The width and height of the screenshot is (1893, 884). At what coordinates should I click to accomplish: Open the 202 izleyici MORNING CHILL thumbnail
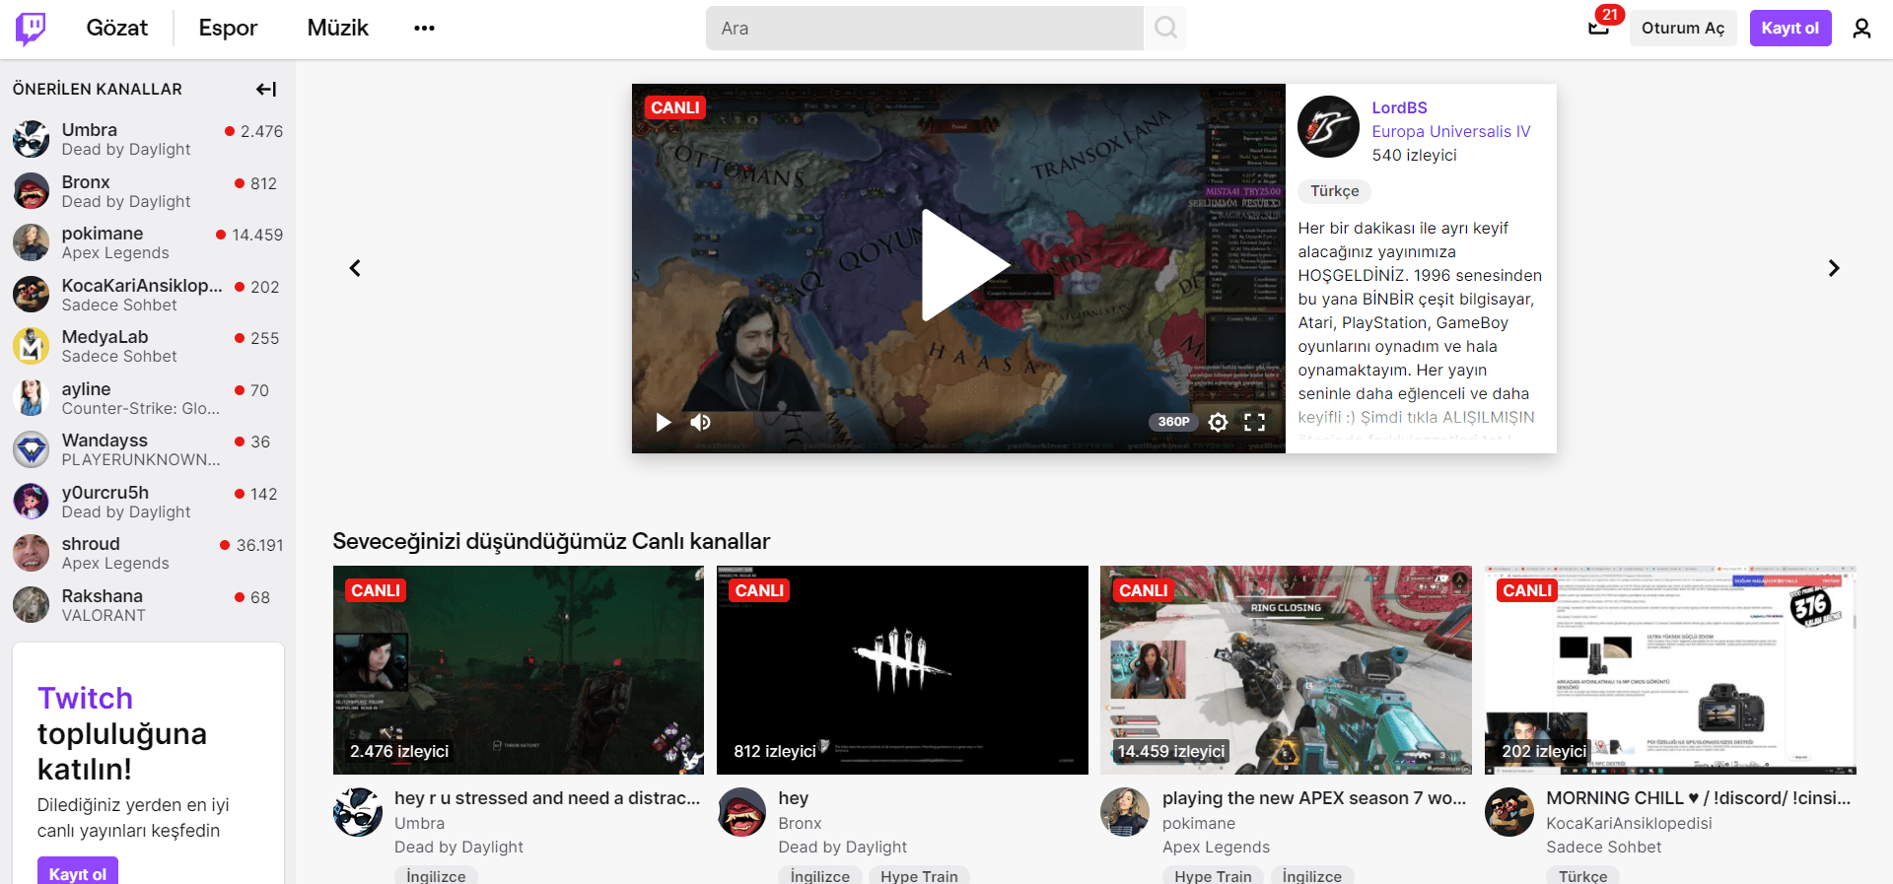coord(1670,670)
